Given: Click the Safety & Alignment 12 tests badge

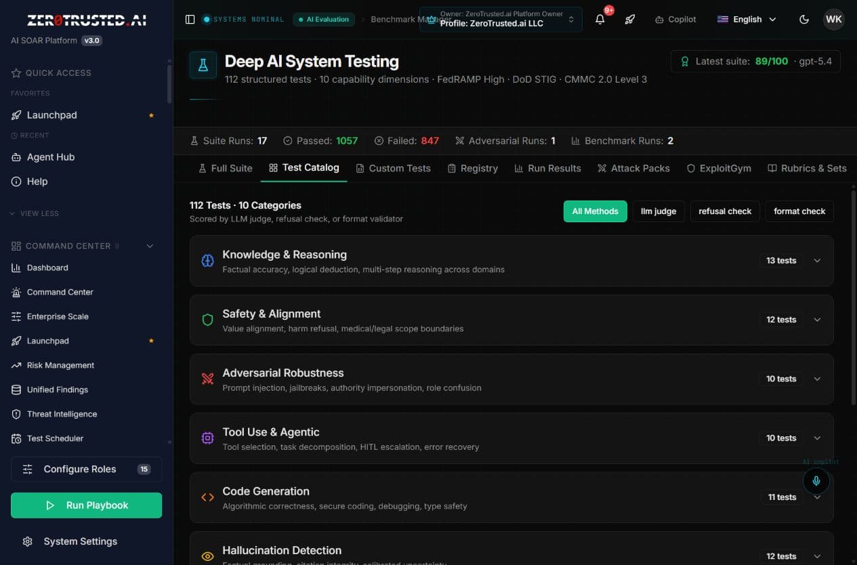Looking at the screenshot, I should 781,320.
